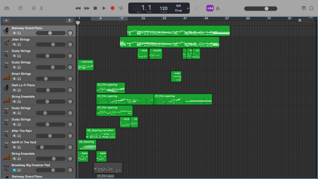Click the Jitter Strings instrument icon
The image size is (318, 179).
coord(6,42)
